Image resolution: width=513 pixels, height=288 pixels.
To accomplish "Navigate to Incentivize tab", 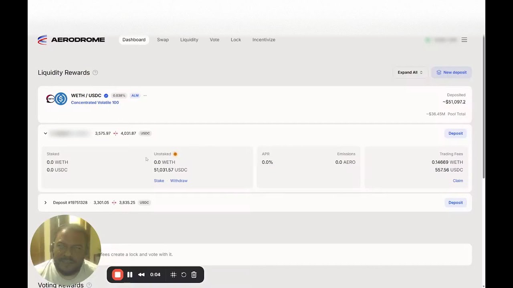I will tap(264, 40).
